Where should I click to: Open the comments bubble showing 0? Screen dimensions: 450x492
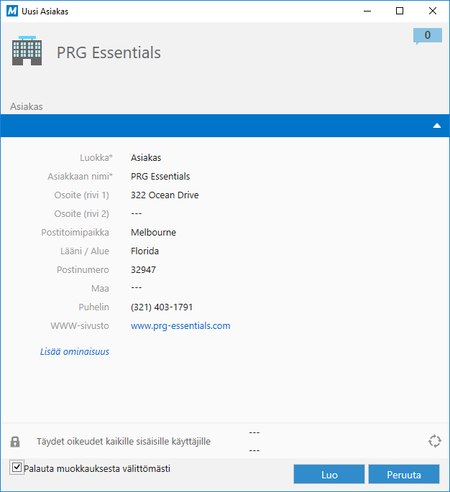428,35
